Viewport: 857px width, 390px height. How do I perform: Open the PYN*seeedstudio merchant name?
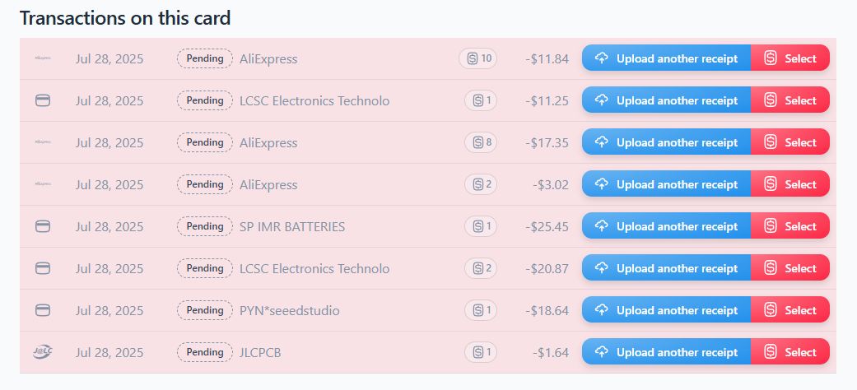pos(289,310)
